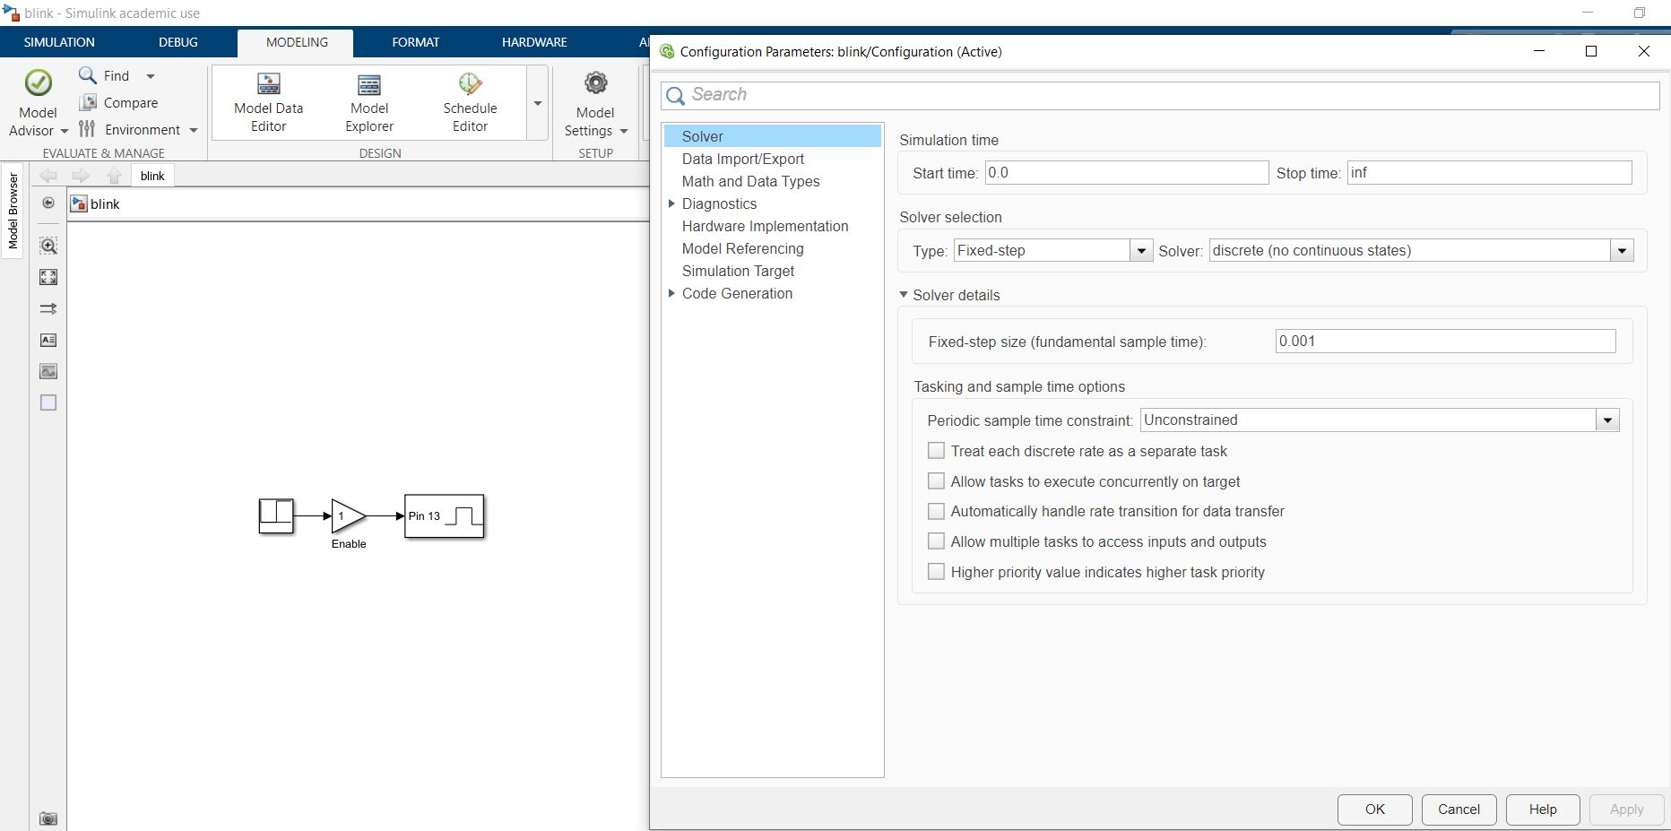Select the Enable gain block

pyautogui.click(x=349, y=516)
